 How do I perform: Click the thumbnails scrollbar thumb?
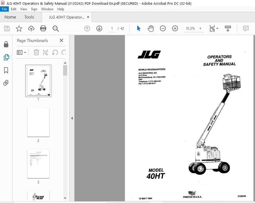pos(65,71)
